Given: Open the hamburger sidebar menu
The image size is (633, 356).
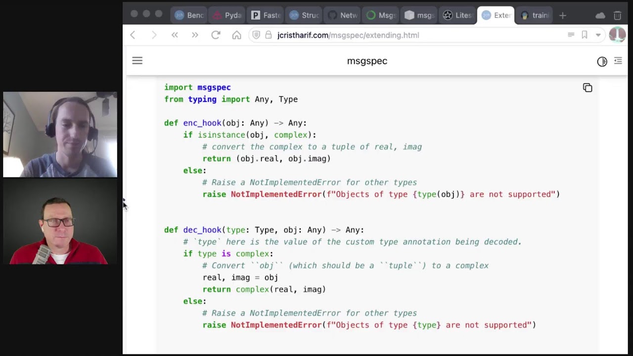Looking at the screenshot, I should 137,61.
